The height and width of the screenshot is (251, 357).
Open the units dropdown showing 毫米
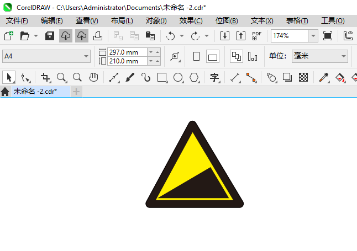pyautogui.click(x=320, y=56)
